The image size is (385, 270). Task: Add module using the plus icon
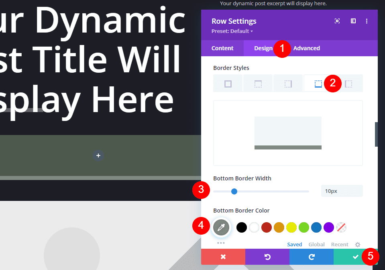[98, 155]
